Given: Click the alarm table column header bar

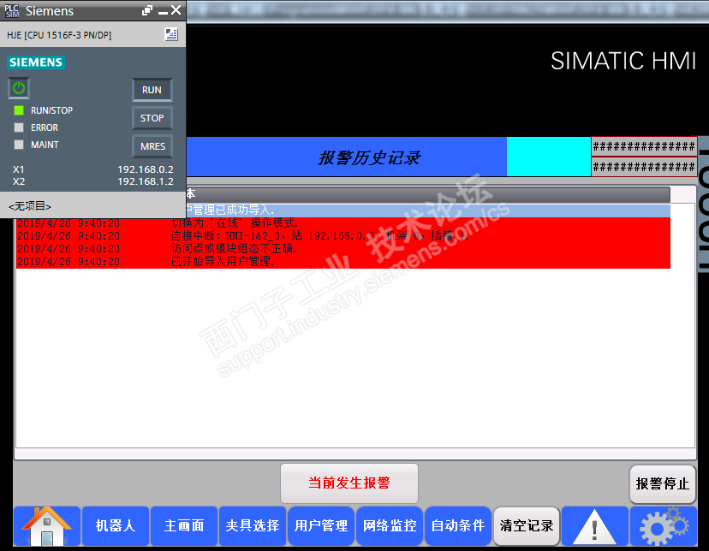Looking at the screenshot, I should [x=428, y=195].
